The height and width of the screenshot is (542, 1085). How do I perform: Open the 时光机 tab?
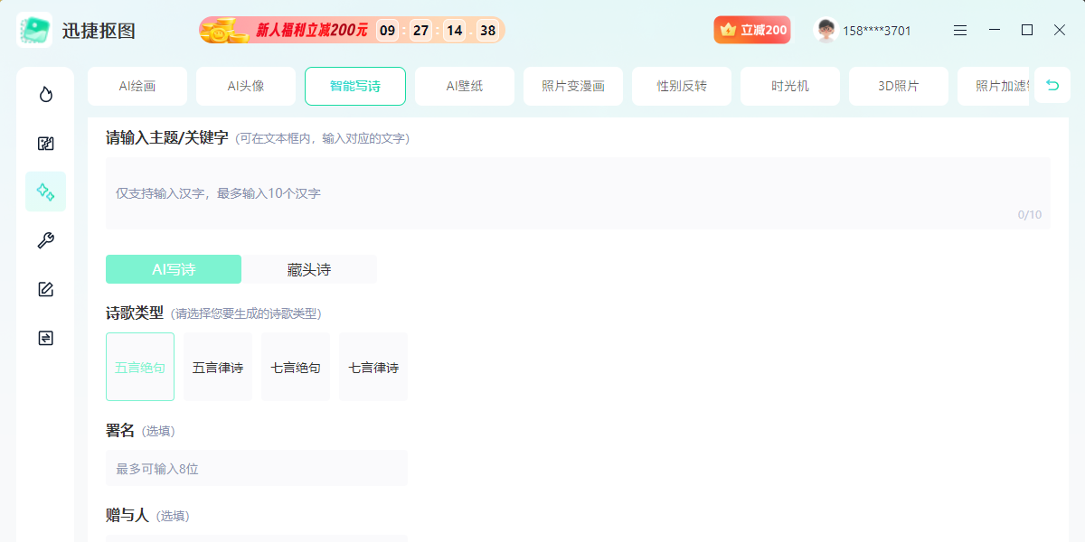click(x=790, y=86)
